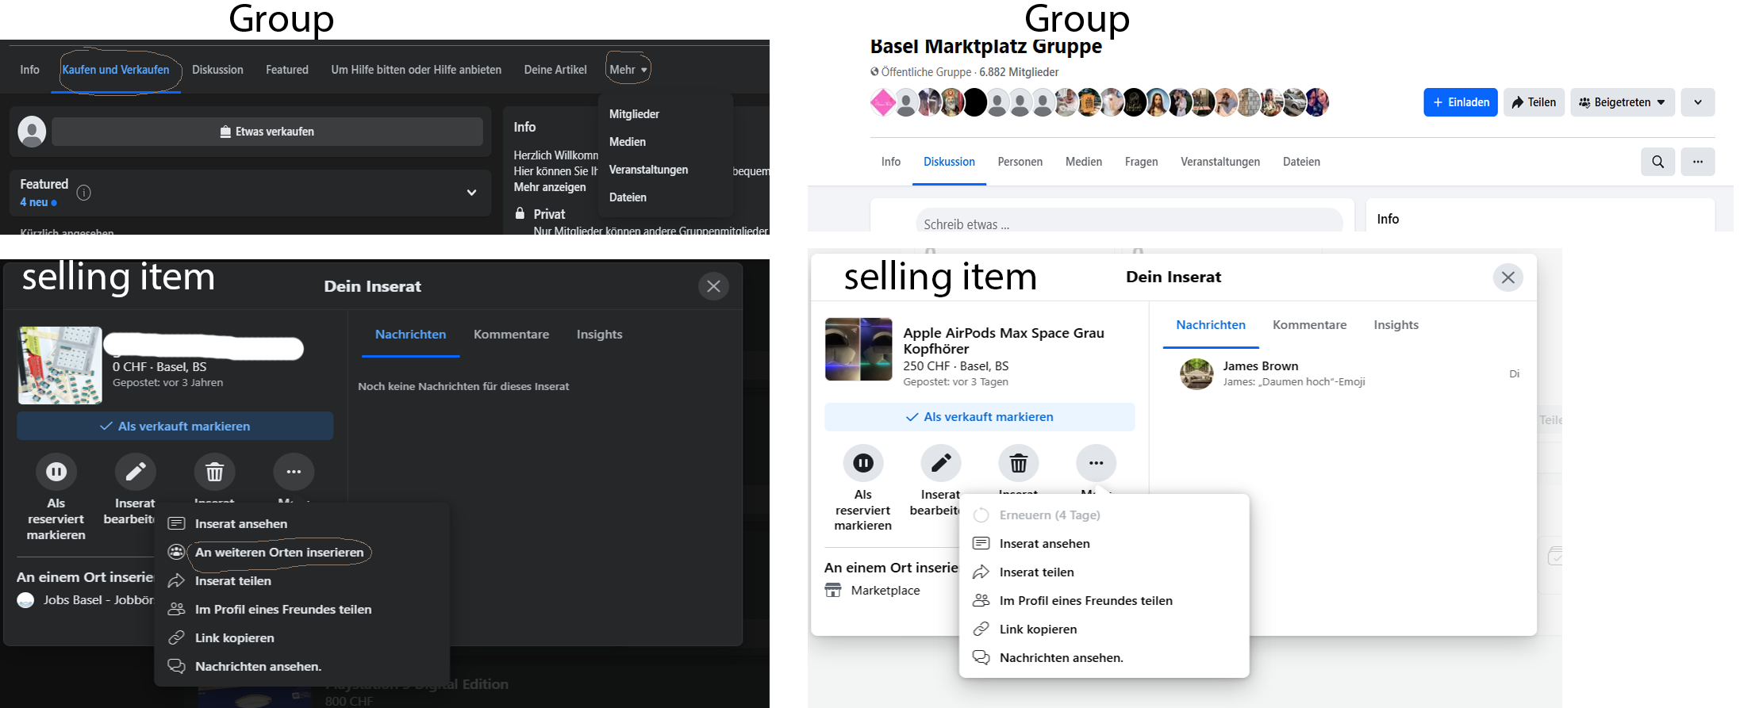Switch to the Info tab in dark group
The image size is (1740, 708).
pyautogui.click(x=29, y=70)
